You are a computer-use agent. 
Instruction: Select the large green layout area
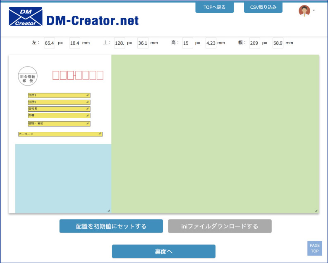tap(215, 132)
